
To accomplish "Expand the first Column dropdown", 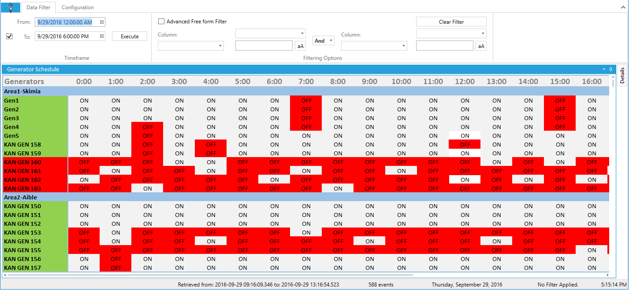I will 191,46.
